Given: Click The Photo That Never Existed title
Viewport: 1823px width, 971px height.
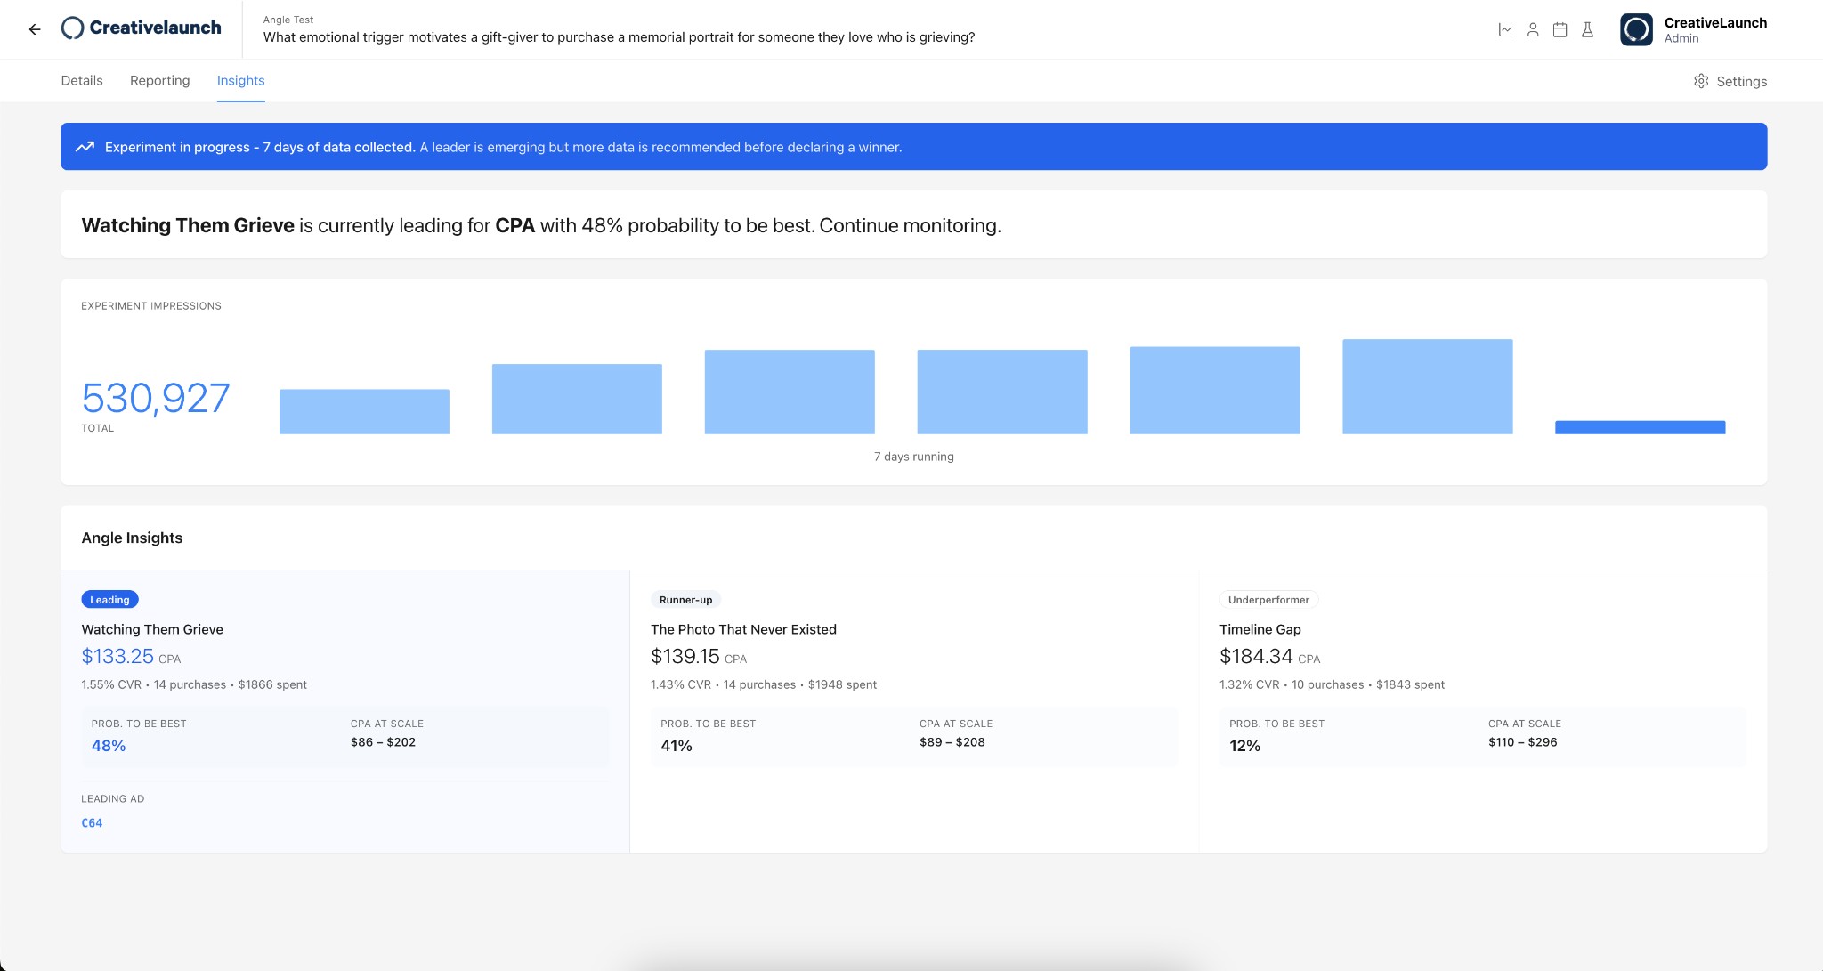Looking at the screenshot, I should pyautogui.click(x=743, y=629).
